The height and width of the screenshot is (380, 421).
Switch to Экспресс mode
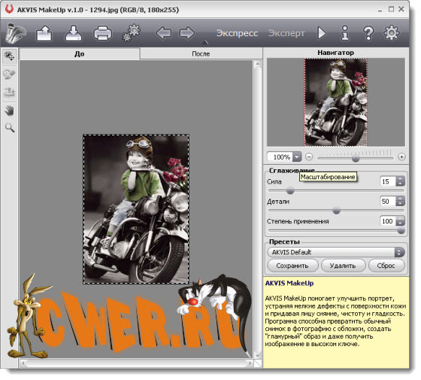(x=237, y=33)
